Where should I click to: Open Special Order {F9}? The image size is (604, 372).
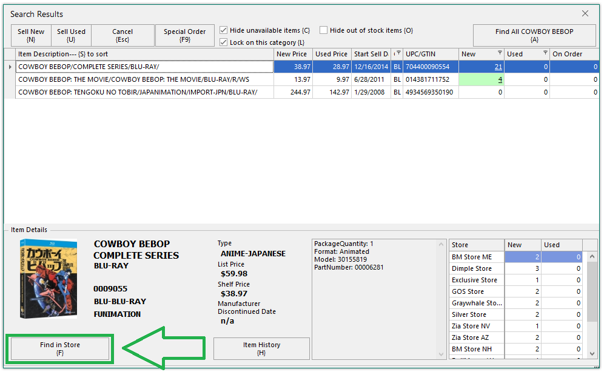tap(184, 35)
